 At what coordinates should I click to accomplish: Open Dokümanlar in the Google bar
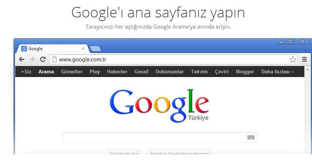[x=169, y=72]
